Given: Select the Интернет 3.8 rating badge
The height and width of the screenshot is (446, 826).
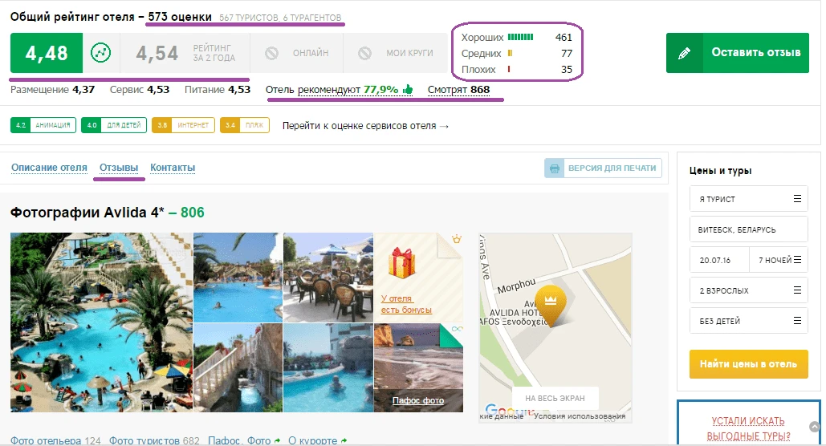Looking at the screenshot, I should click(183, 125).
